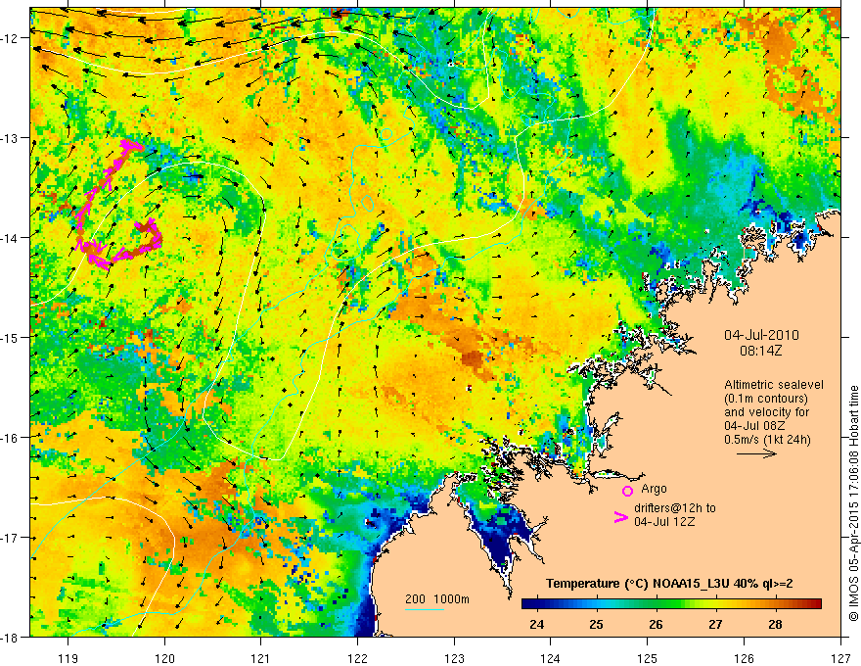Click the velocity scale arrow in legend
The width and height of the screenshot is (861, 666).
pyautogui.click(x=756, y=453)
